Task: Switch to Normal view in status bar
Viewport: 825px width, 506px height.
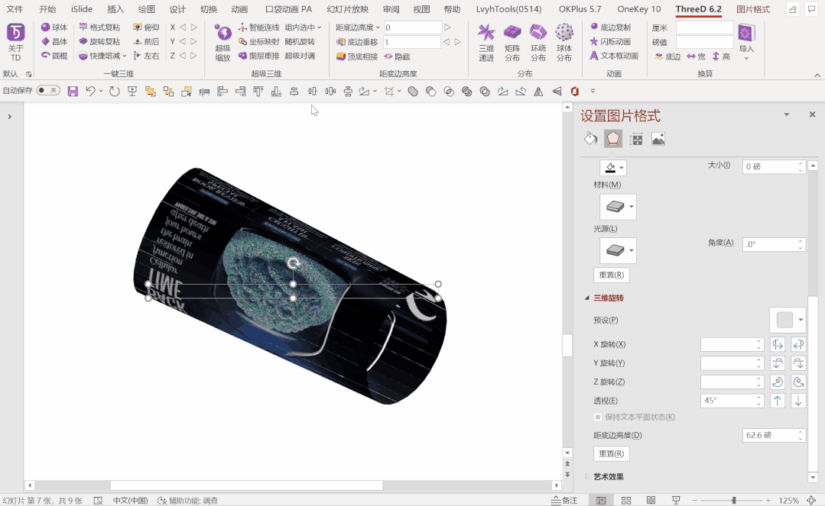Action: (x=601, y=500)
